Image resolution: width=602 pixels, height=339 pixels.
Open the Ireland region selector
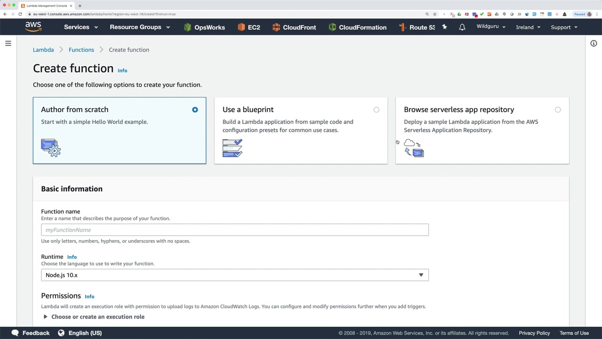click(x=528, y=27)
